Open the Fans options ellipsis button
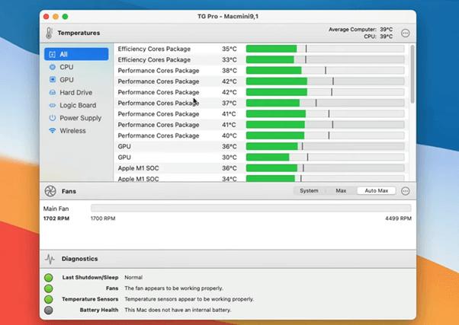 405,191
